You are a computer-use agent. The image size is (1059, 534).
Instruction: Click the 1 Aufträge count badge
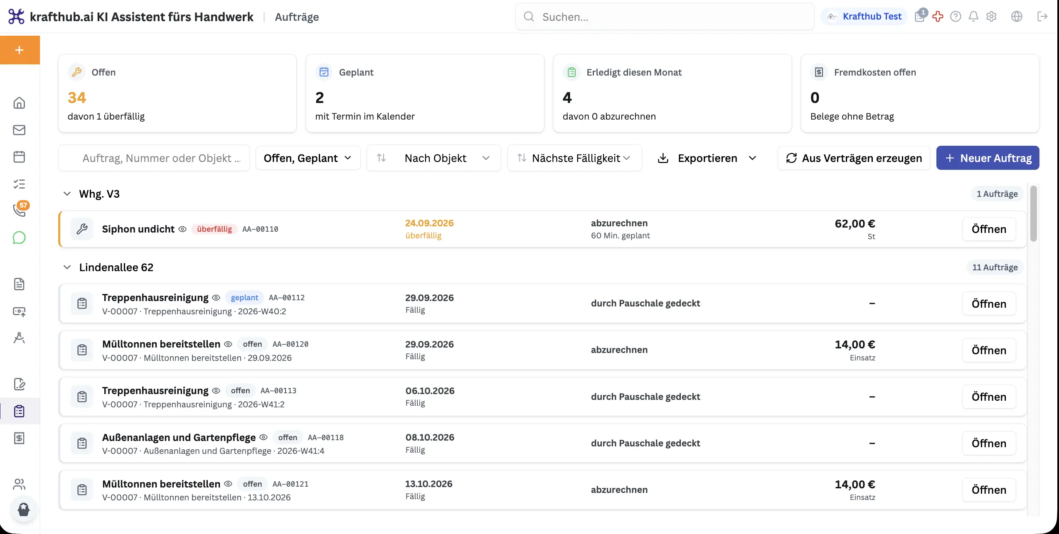(x=997, y=194)
